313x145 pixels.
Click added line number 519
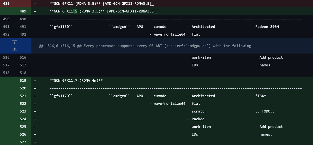[23, 81]
